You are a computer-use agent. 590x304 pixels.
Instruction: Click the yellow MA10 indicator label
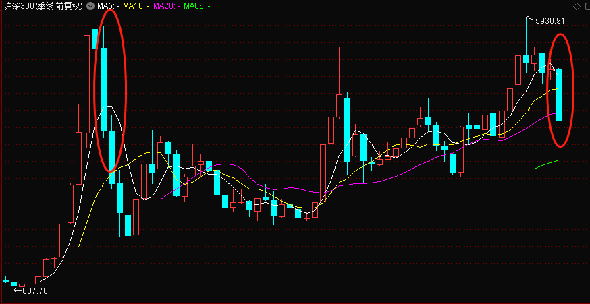coord(136,6)
